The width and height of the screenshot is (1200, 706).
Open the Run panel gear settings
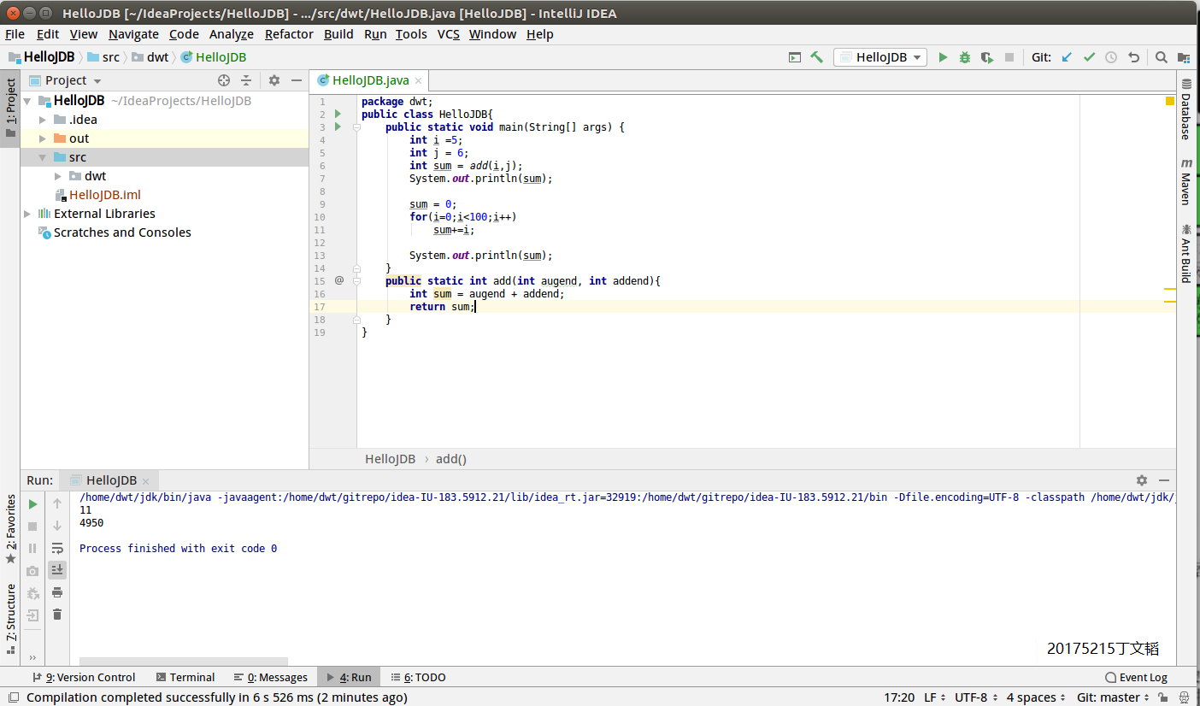(1141, 480)
